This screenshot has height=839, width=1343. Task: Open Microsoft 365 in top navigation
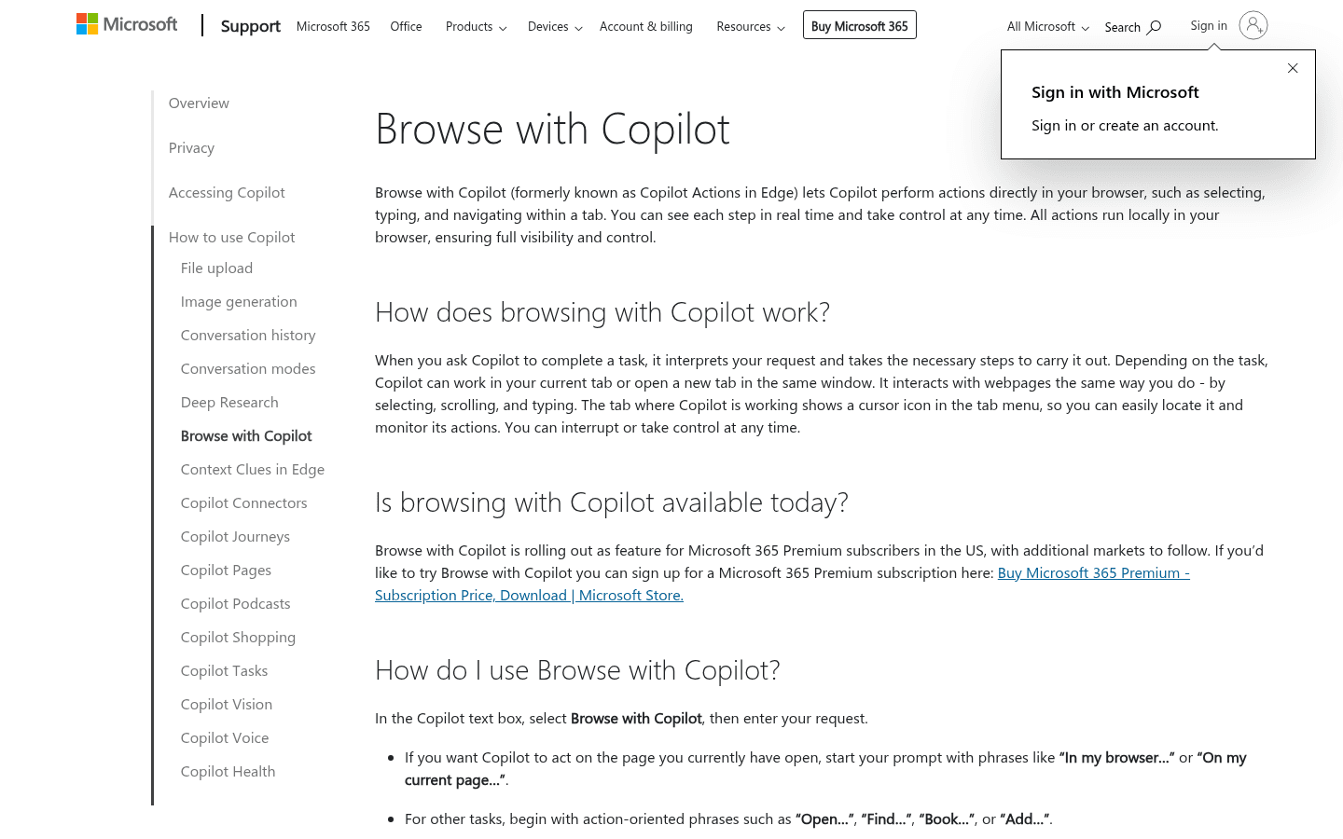333,26
